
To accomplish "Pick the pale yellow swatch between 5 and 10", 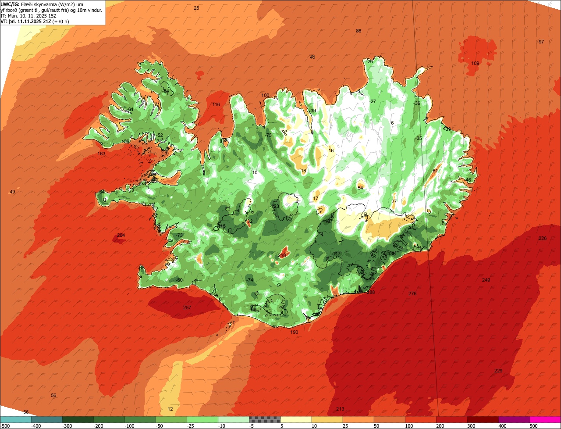I will click(x=296, y=419).
